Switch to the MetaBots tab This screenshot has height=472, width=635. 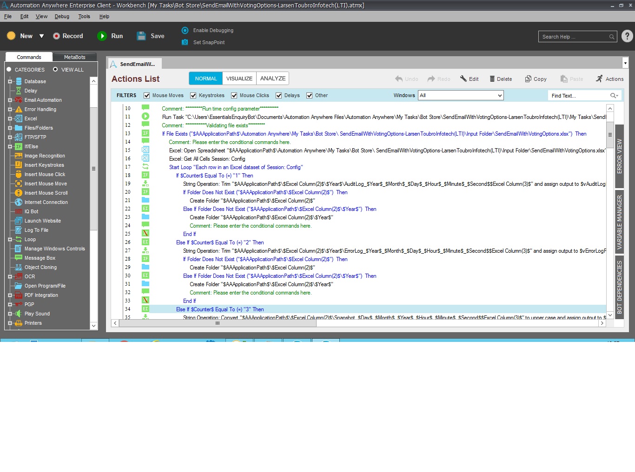point(74,57)
